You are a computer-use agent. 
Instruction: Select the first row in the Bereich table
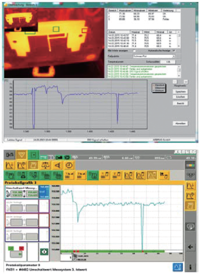click(144, 14)
